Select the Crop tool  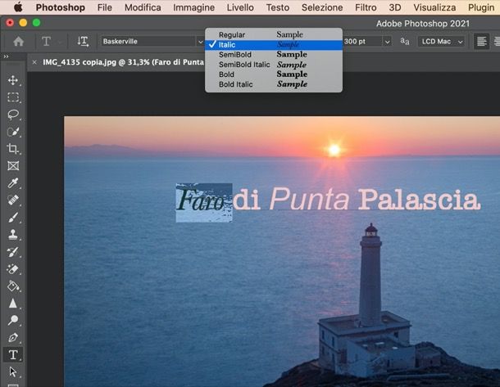(13, 149)
